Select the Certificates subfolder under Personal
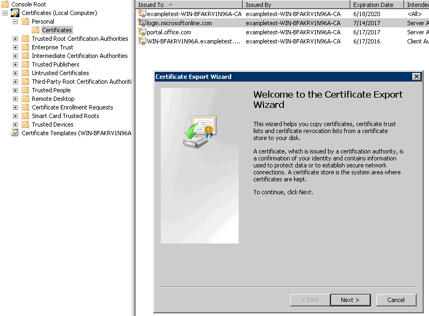Screen dimensions: 429x316 click(x=57, y=30)
